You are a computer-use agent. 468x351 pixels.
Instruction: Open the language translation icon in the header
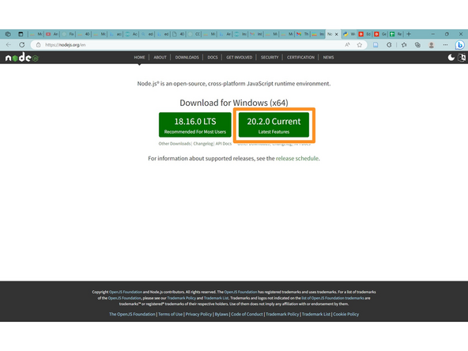pos(462,57)
